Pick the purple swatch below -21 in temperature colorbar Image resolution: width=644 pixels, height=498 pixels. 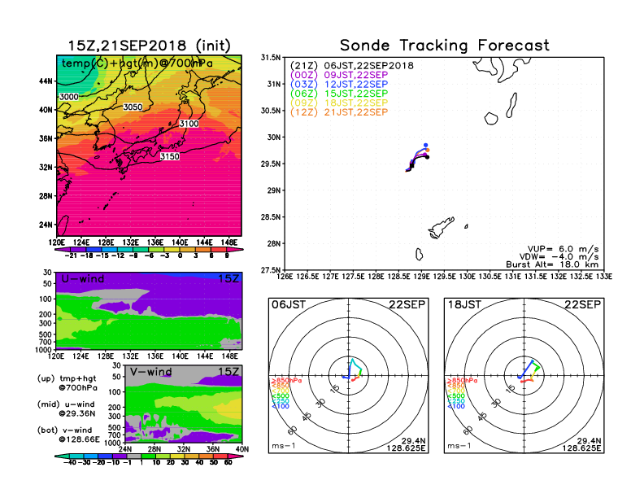63,250
